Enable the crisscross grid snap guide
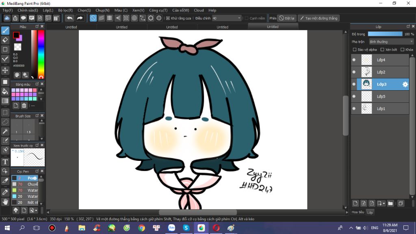Screen dimensions: 416x234 click(110, 18)
